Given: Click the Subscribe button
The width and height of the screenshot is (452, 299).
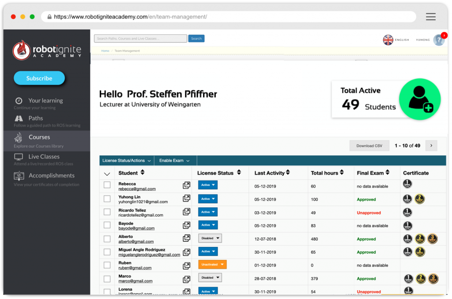Looking at the screenshot, I should coord(39,78).
